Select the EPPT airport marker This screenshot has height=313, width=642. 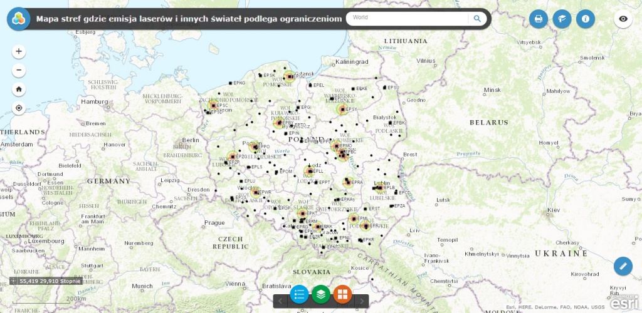tap(316, 182)
